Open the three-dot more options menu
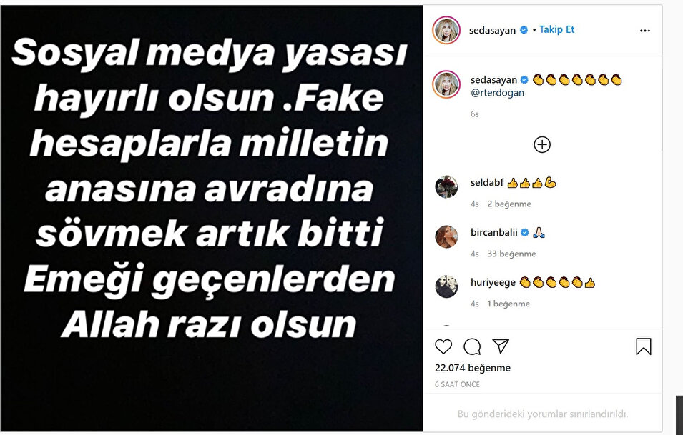 pos(644,31)
